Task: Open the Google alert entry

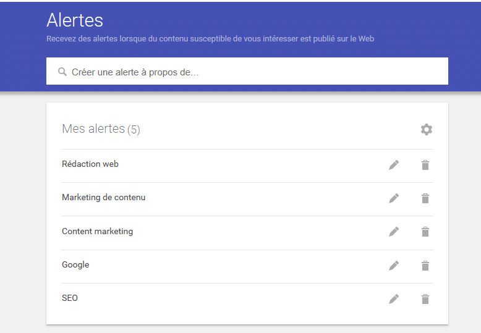Action: [75, 265]
